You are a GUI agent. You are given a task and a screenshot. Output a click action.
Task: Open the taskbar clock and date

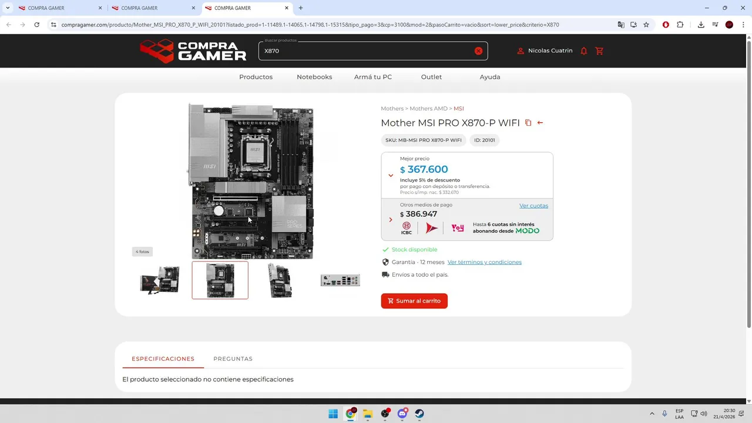click(x=724, y=414)
